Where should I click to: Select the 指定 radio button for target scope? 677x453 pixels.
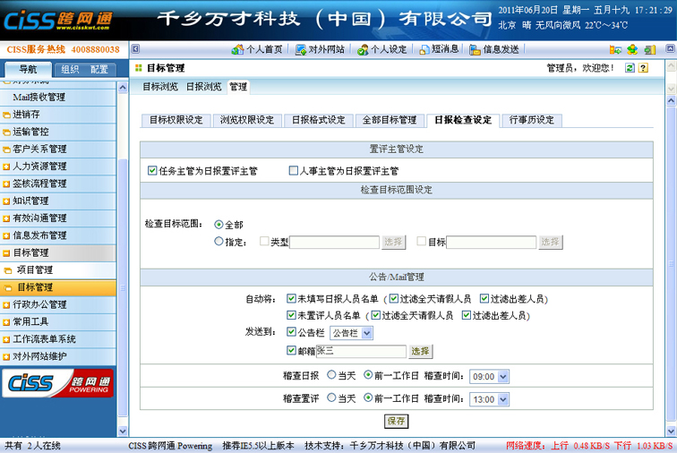coord(219,241)
